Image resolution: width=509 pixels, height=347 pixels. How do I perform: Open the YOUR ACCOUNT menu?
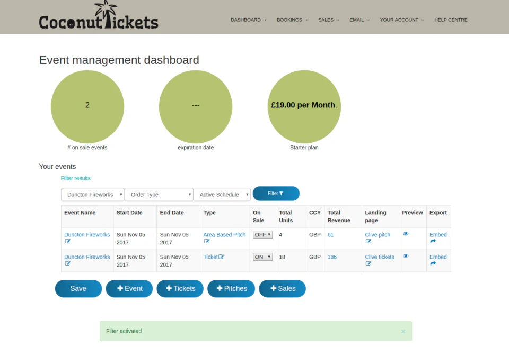(399, 20)
